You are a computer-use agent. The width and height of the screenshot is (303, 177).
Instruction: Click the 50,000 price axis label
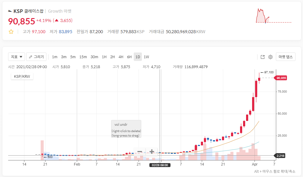coord(282,114)
